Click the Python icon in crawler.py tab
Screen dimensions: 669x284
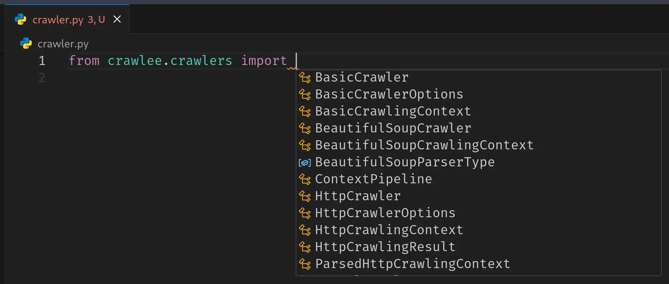21,19
